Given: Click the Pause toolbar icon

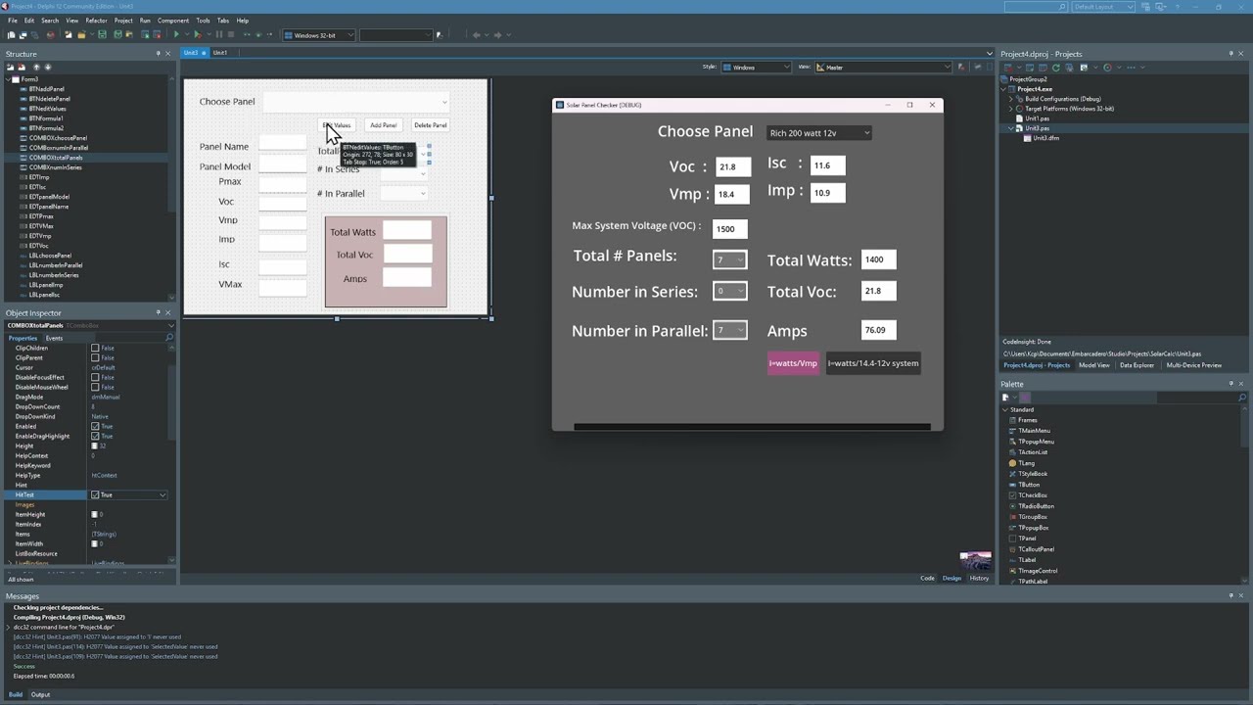Looking at the screenshot, I should click(x=218, y=34).
